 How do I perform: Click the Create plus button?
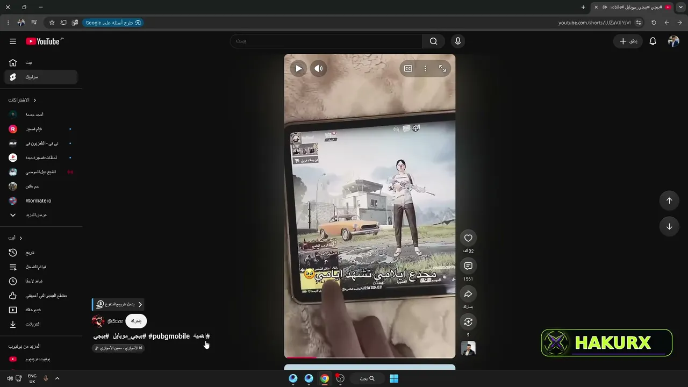point(628,41)
